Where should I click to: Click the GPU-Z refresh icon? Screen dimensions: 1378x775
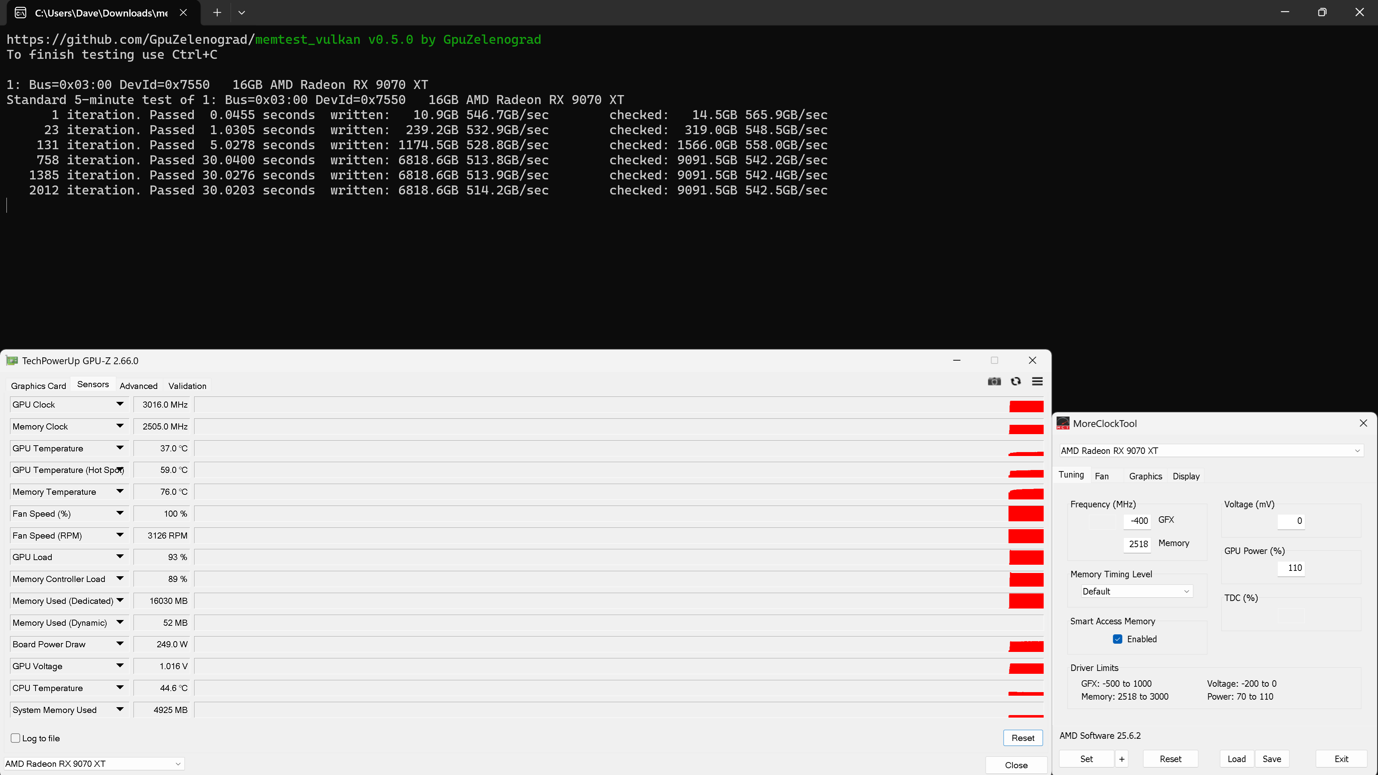pyautogui.click(x=1015, y=381)
